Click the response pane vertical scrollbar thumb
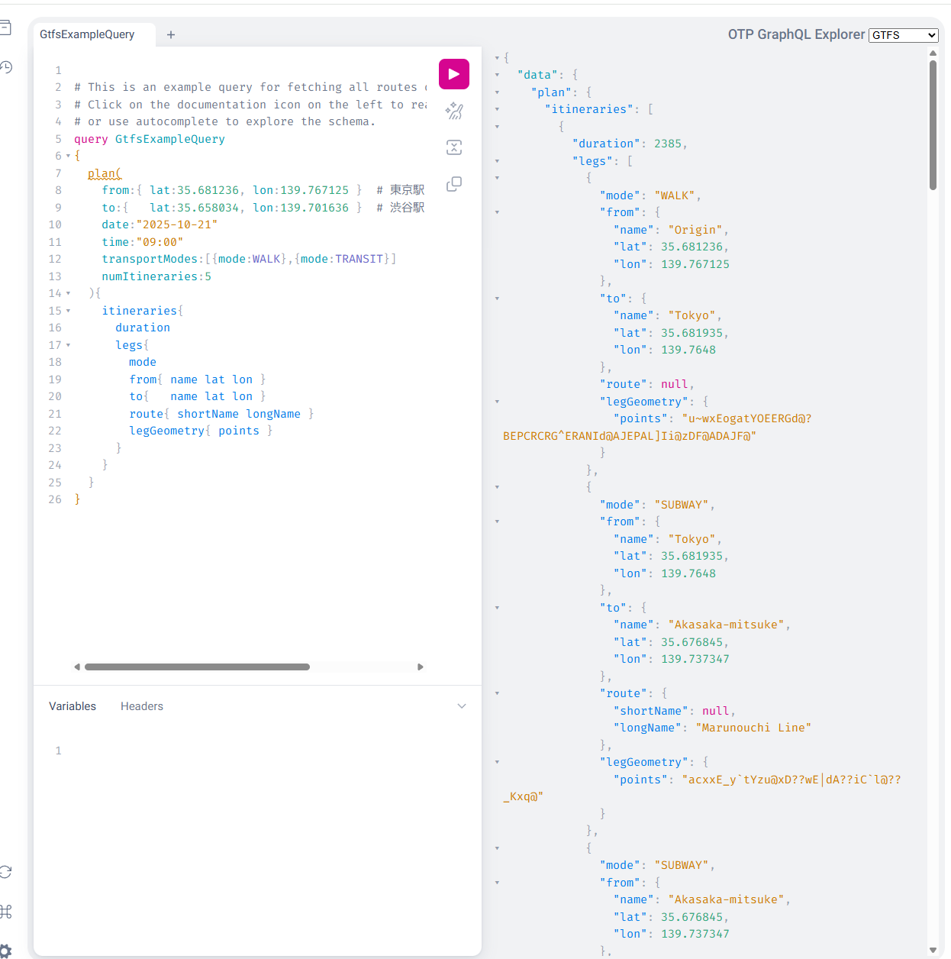This screenshot has height=959, width=951. pos(933,125)
